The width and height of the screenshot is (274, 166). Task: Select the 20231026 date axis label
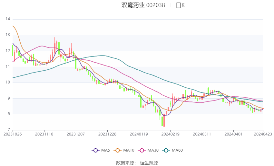[x=13, y=134]
